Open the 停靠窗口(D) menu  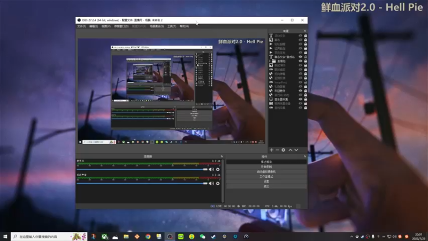click(x=121, y=26)
